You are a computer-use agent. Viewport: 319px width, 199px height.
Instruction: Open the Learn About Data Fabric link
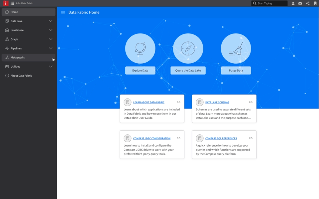(x=149, y=102)
